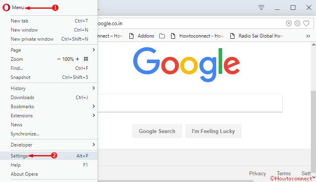Screen dimensions: 316x182
Task: Open Settings from the menu
Action: tap(49, 156)
